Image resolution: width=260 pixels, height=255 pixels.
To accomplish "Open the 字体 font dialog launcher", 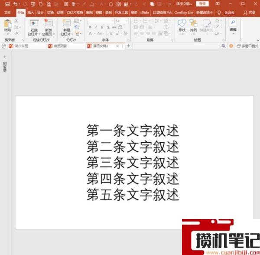I will tap(128, 40).
